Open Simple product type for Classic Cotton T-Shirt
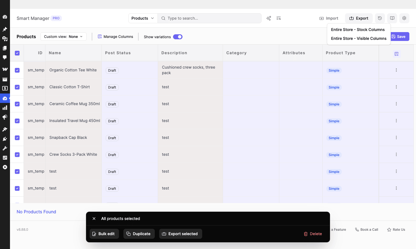Image resolution: width=416 pixels, height=249 pixels. point(334,87)
